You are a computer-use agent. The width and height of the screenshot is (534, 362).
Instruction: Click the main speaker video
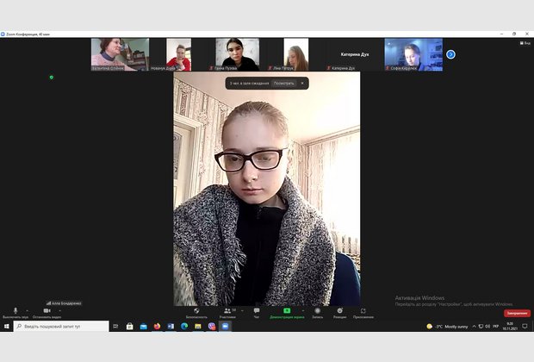267,189
